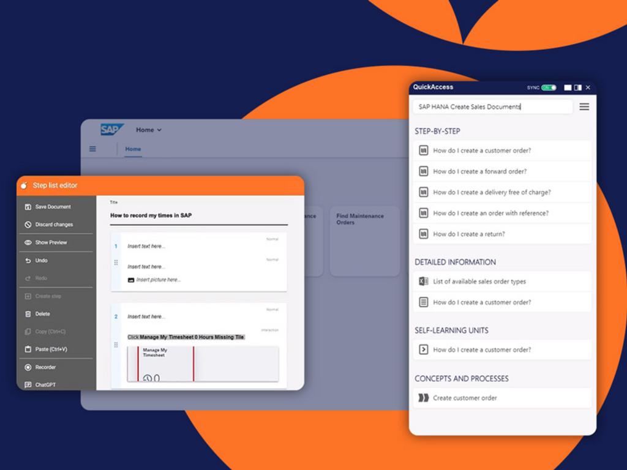Open the SAP left navigation menu icon

[92, 149]
